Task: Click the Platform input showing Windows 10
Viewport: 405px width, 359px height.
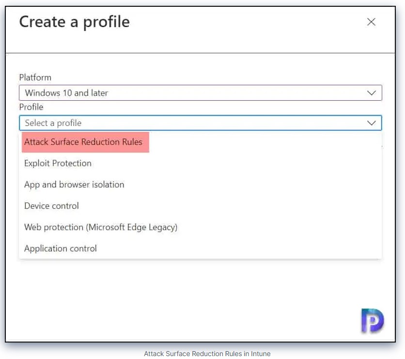Action: coord(194,93)
